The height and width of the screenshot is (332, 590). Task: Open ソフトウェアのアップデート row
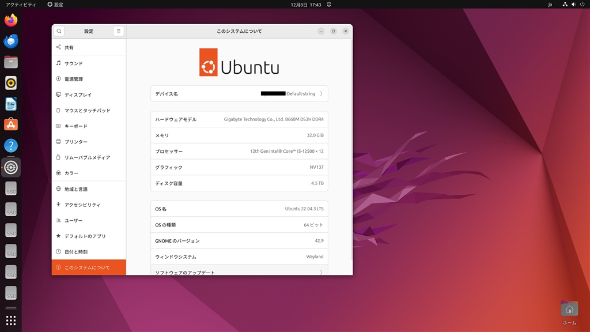[239, 270]
